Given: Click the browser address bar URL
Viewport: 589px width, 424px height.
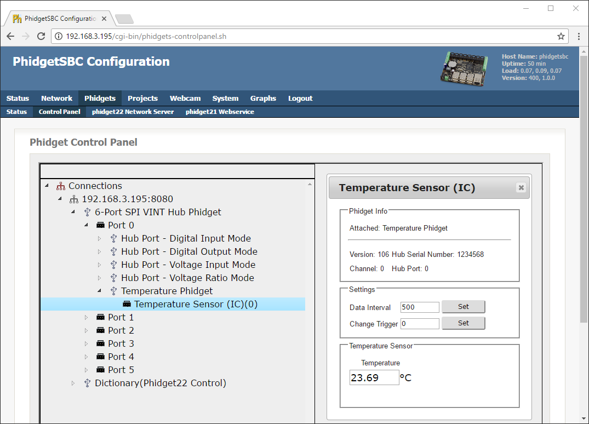Looking at the screenshot, I should (x=146, y=36).
